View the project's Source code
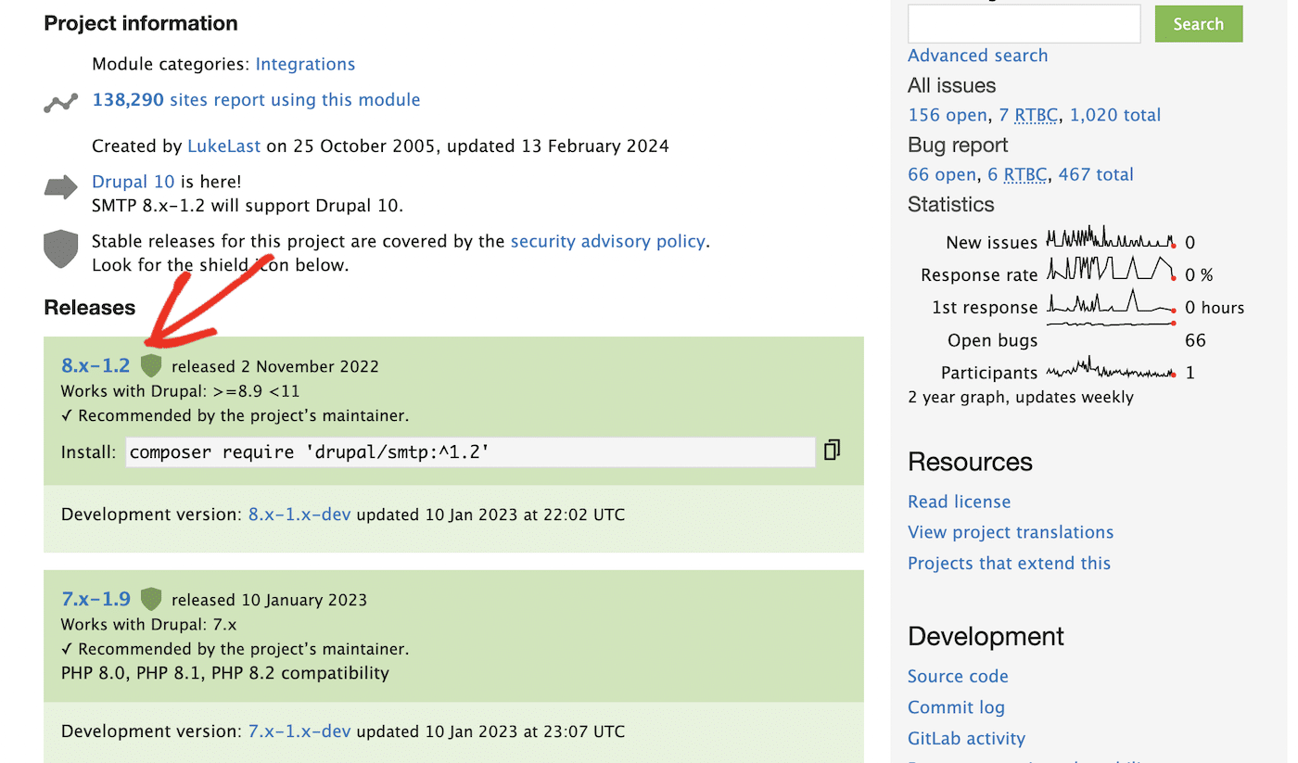This screenshot has height=763, width=1298. pos(958,676)
